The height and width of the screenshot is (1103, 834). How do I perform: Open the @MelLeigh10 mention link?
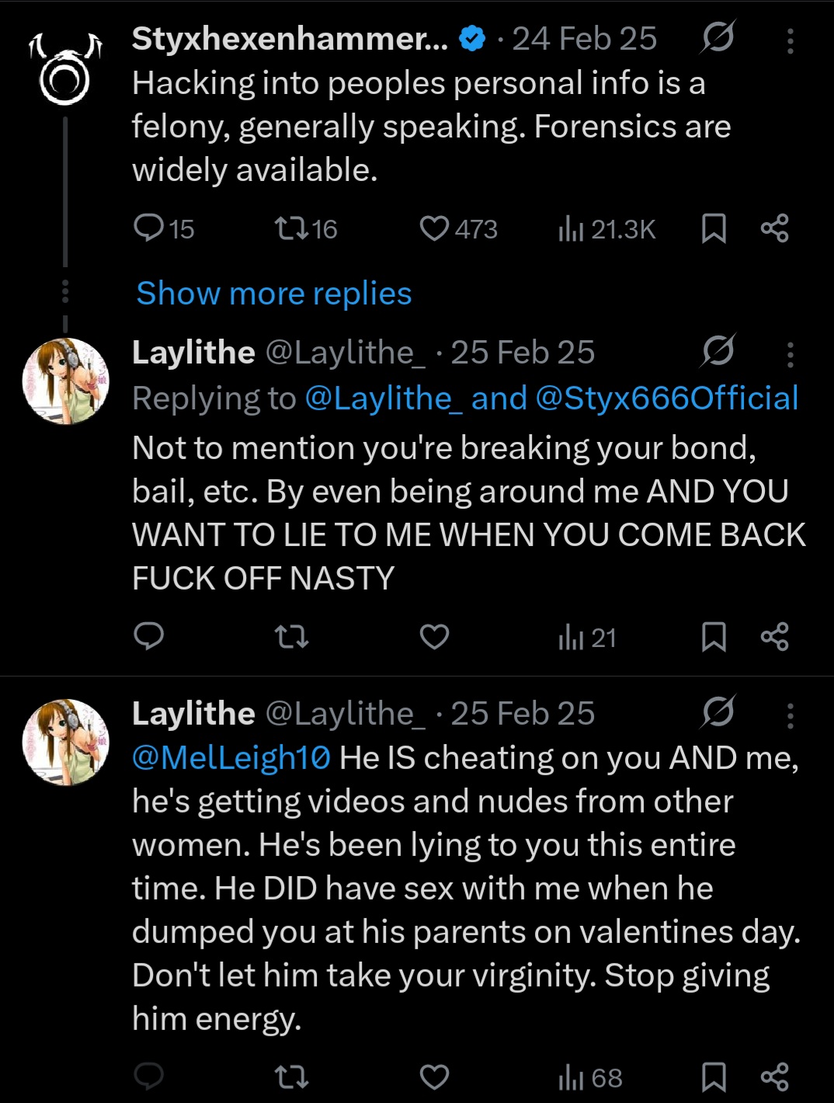pyautogui.click(x=231, y=757)
